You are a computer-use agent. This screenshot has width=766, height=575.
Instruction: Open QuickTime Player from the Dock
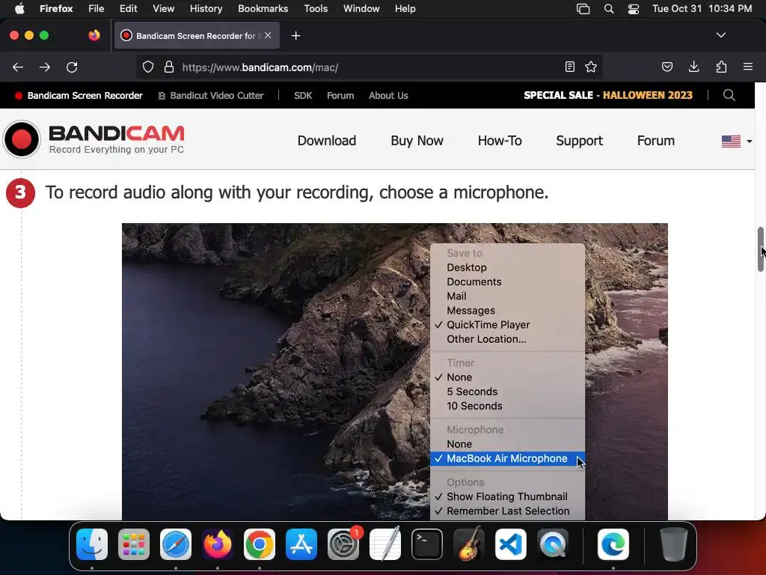click(x=553, y=544)
